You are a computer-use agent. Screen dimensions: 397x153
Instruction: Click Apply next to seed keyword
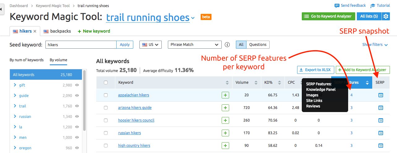pyautogui.click(x=125, y=45)
